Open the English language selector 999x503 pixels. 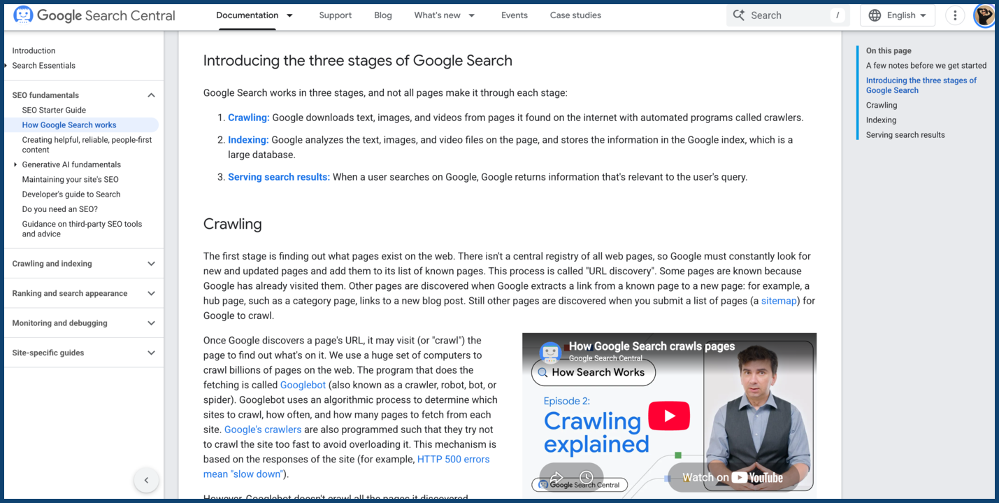tap(898, 15)
